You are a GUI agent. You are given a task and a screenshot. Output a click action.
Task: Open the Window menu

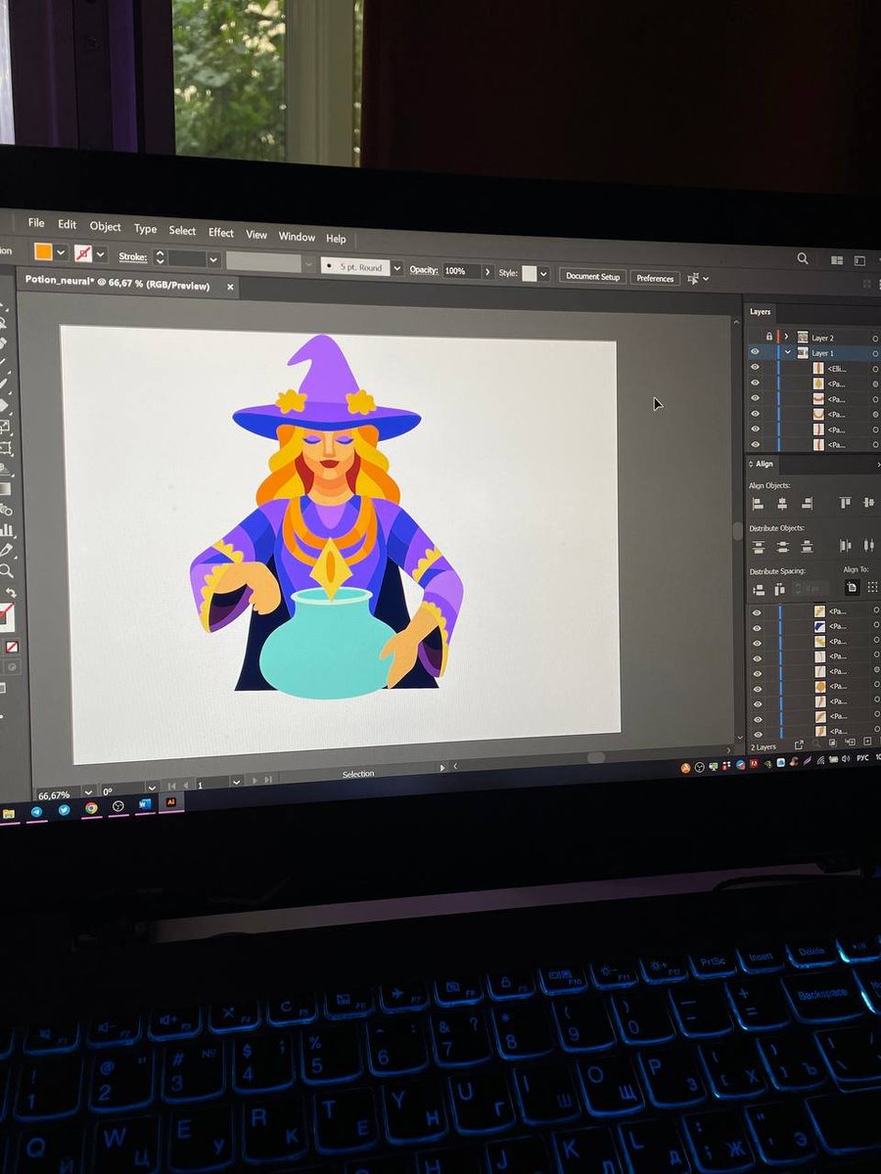(x=297, y=236)
